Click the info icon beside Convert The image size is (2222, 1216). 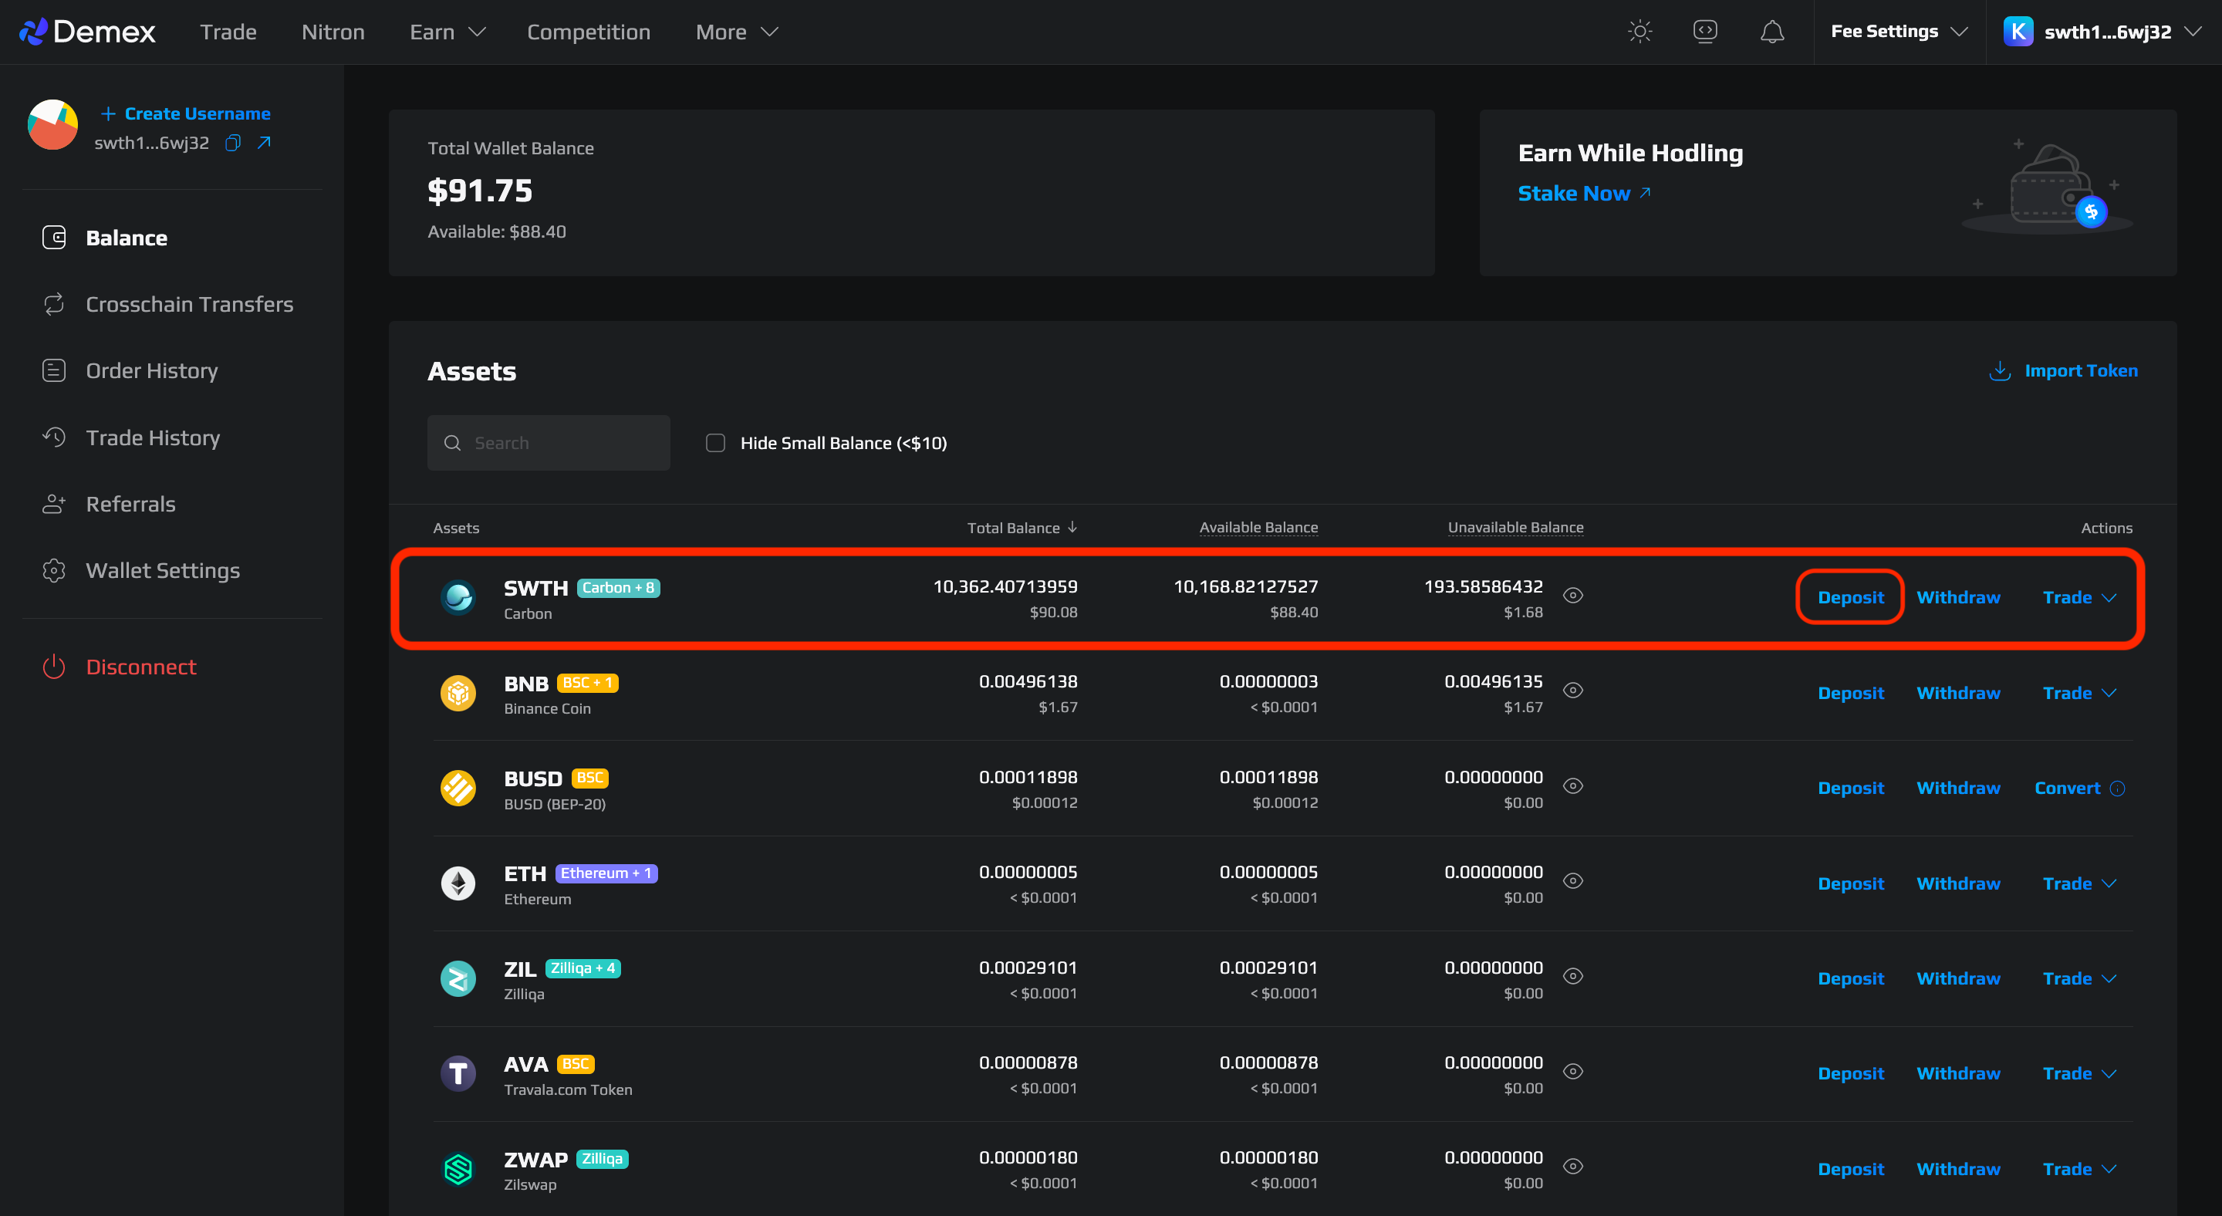[x=2118, y=789]
